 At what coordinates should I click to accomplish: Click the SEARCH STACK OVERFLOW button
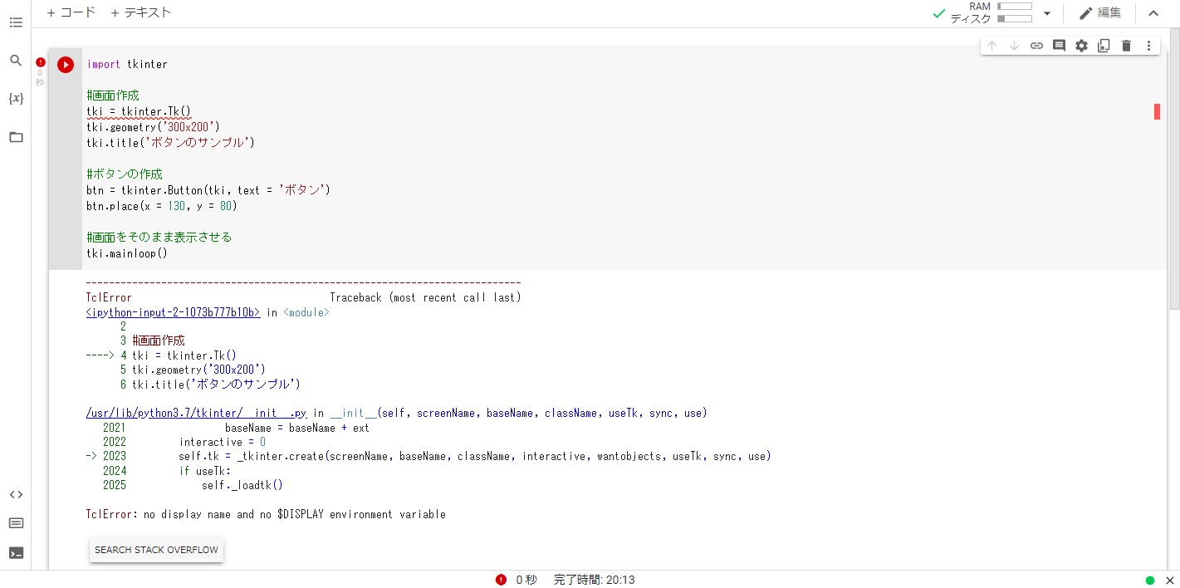[156, 550]
